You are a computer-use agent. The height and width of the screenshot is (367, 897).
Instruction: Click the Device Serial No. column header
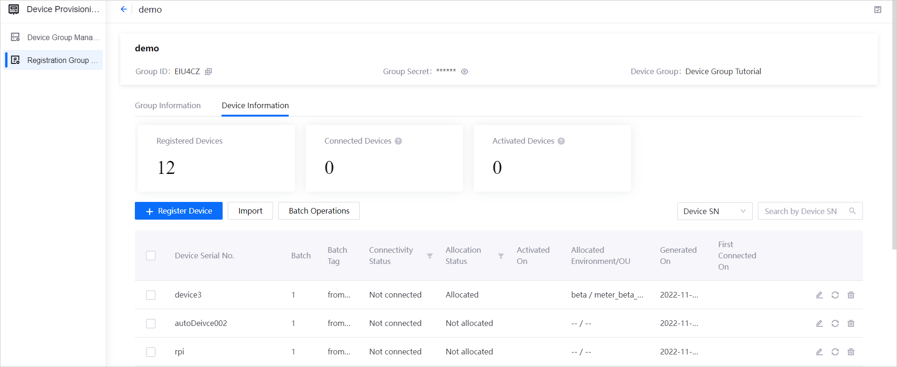(x=204, y=256)
